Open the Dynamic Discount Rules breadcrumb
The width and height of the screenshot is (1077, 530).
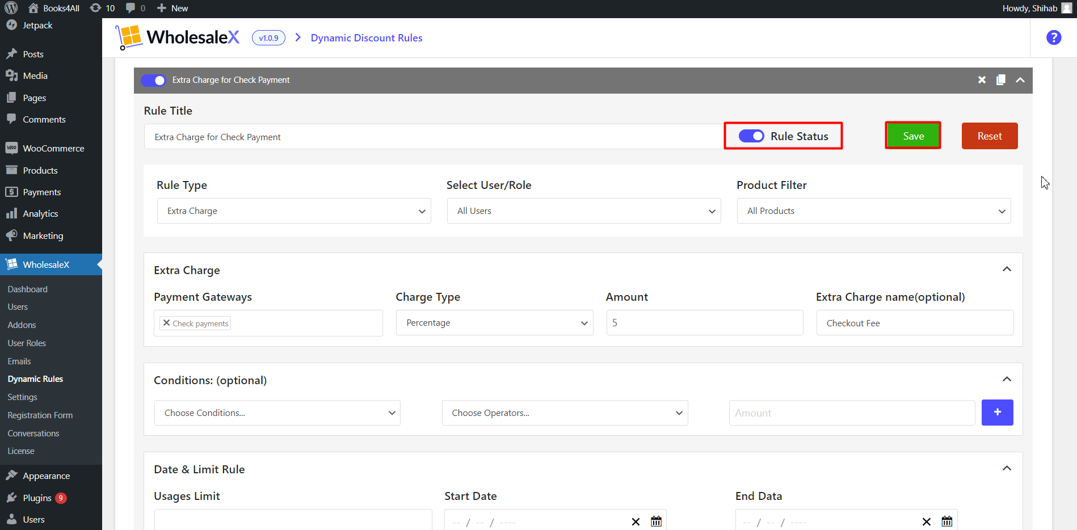(x=367, y=38)
